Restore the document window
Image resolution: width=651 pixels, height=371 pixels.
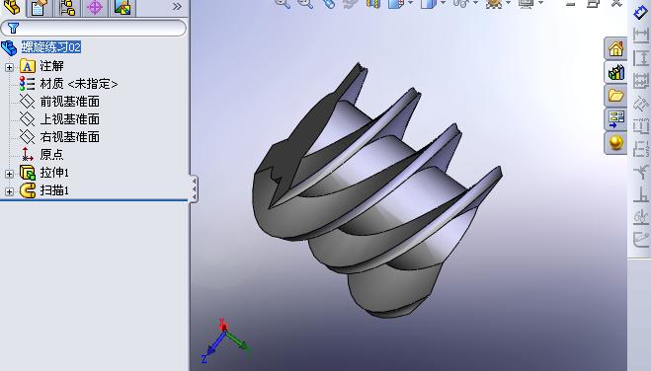click(x=593, y=4)
